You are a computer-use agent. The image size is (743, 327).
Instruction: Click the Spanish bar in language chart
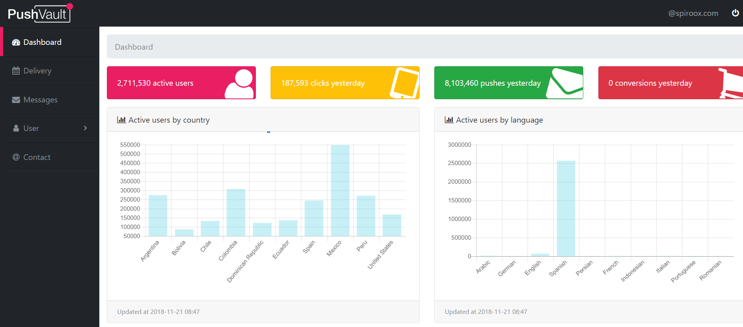tap(566, 208)
